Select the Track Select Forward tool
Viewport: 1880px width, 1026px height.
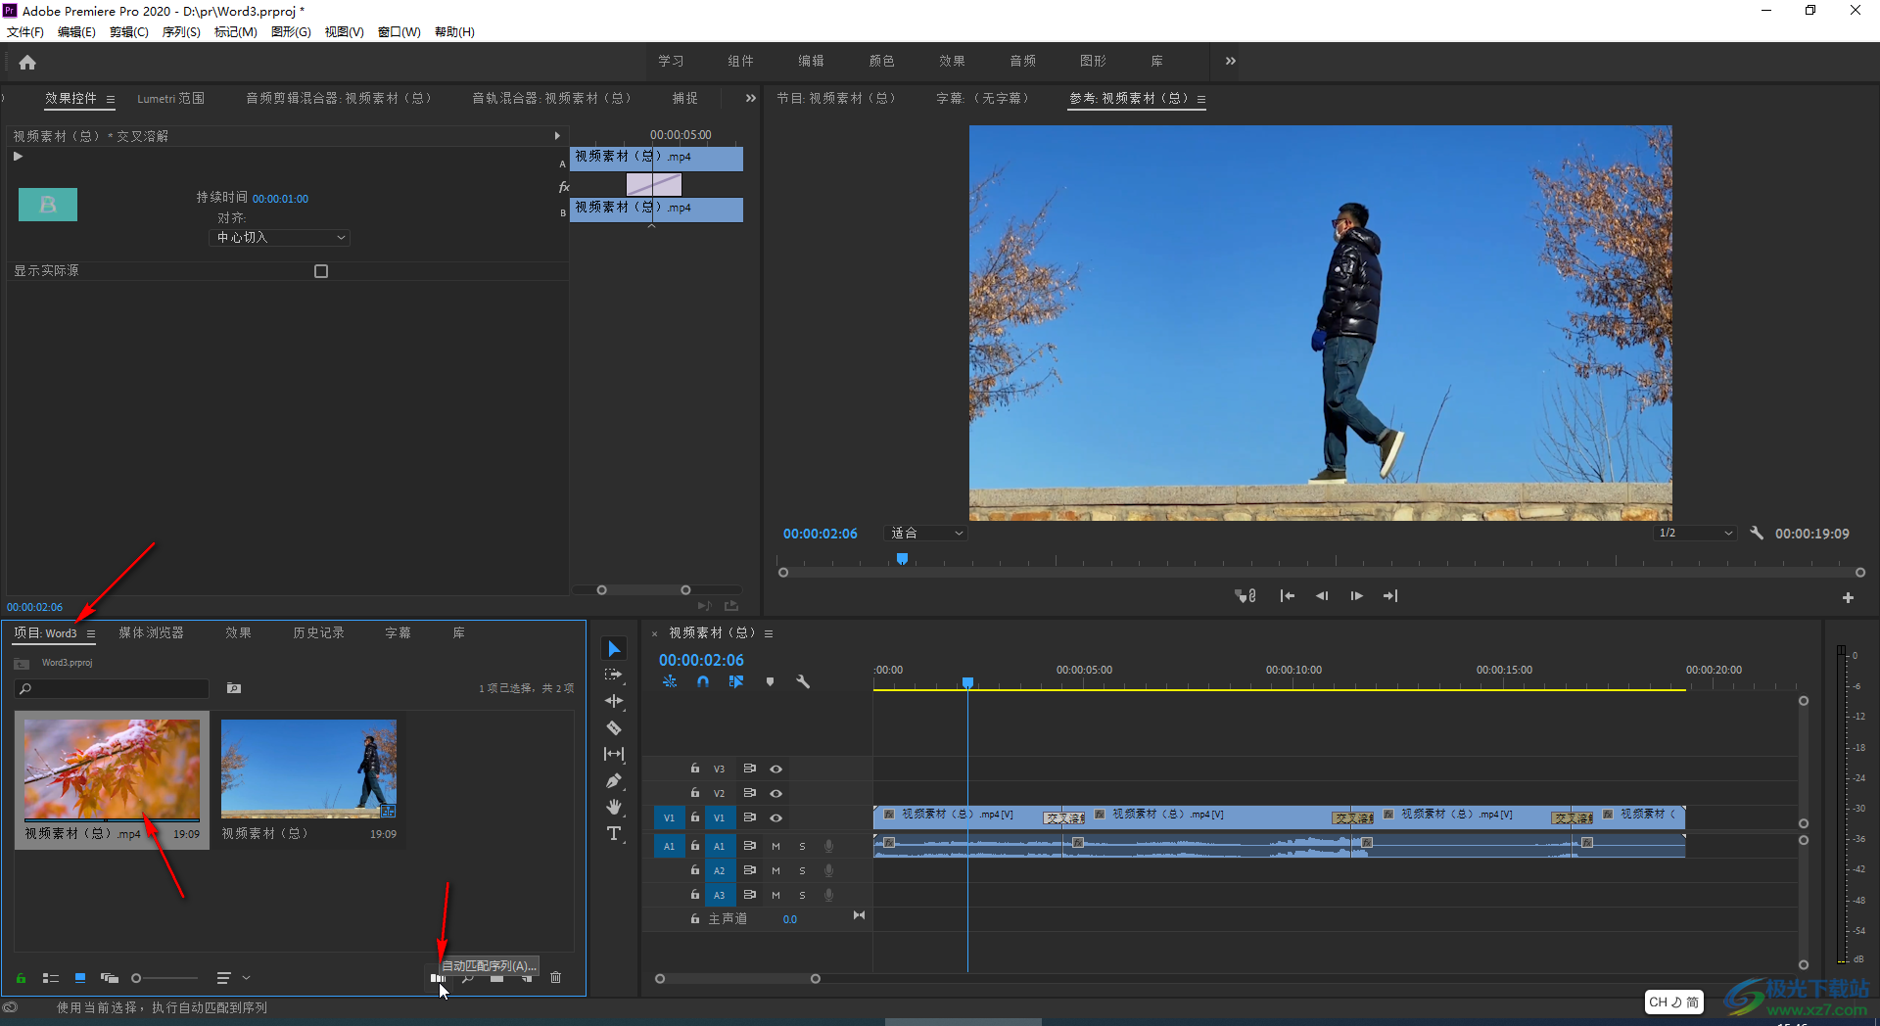coord(614,675)
